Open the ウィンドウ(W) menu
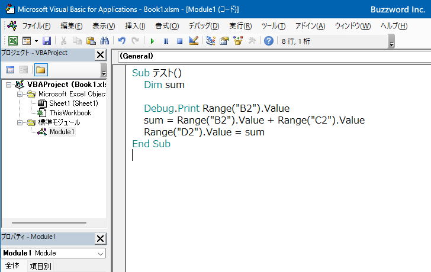431x272 pixels. (353, 26)
